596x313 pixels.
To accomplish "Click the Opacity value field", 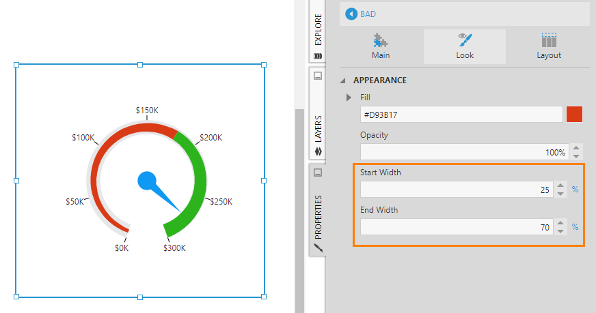I will (x=464, y=152).
